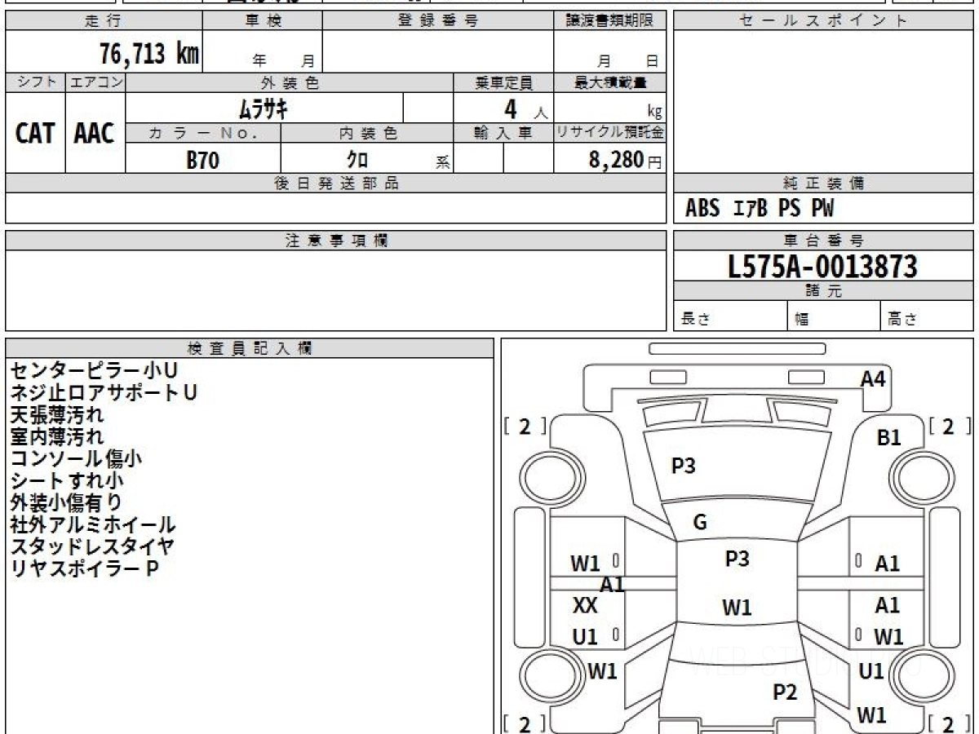Click the リサイクル預託金 header

pyautogui.click(x=609, y=133)
